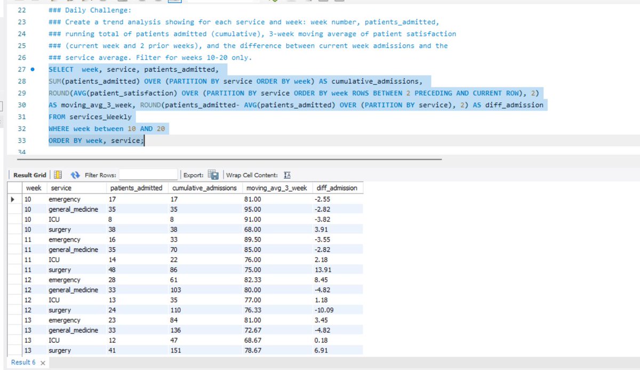Switch to the Result 6 tab

click(x=23, y=362)
